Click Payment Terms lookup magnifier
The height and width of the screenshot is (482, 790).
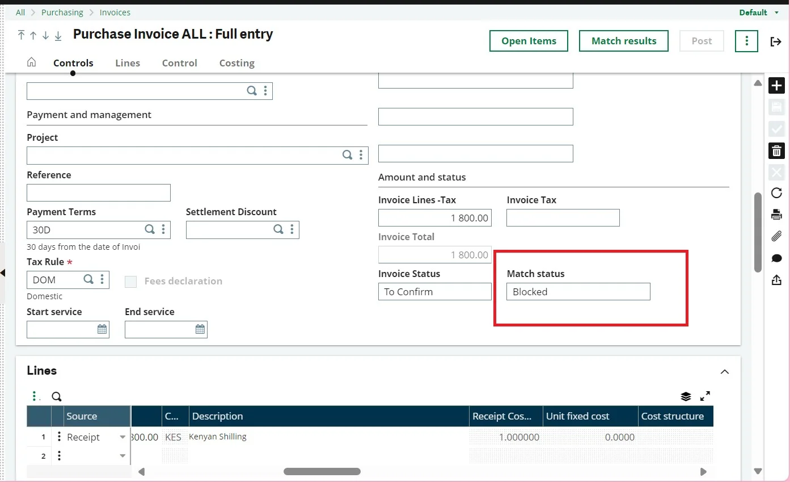150,229
